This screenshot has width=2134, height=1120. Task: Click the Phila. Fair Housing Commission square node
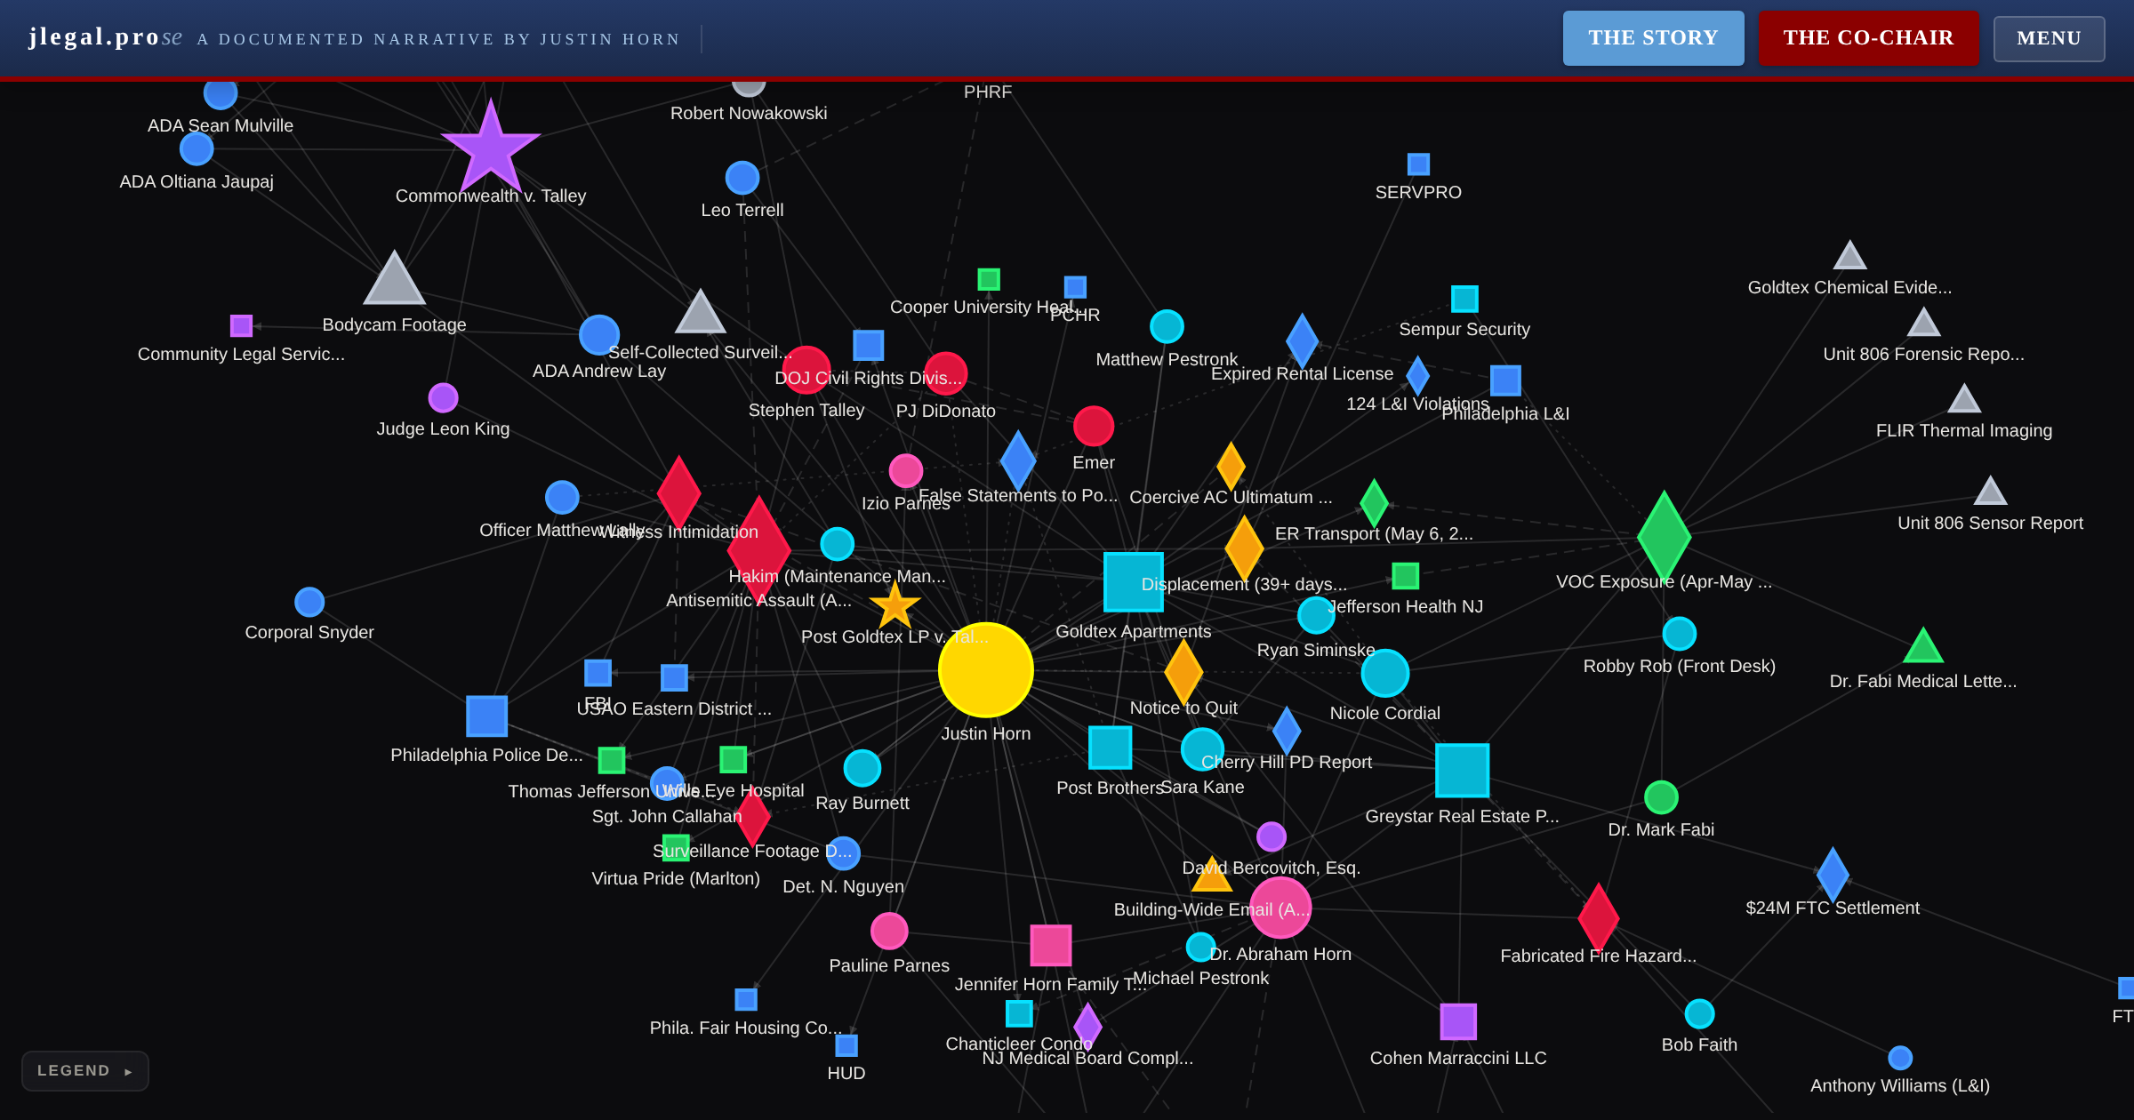point(746,999)
